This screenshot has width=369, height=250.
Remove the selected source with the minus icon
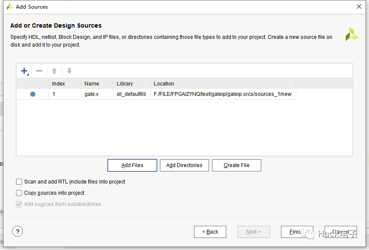(x=39, y=71)
